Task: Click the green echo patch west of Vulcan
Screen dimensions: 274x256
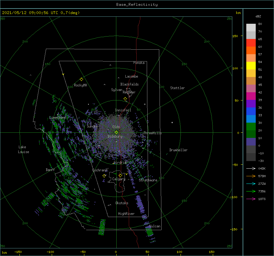Action: [102, 227]
